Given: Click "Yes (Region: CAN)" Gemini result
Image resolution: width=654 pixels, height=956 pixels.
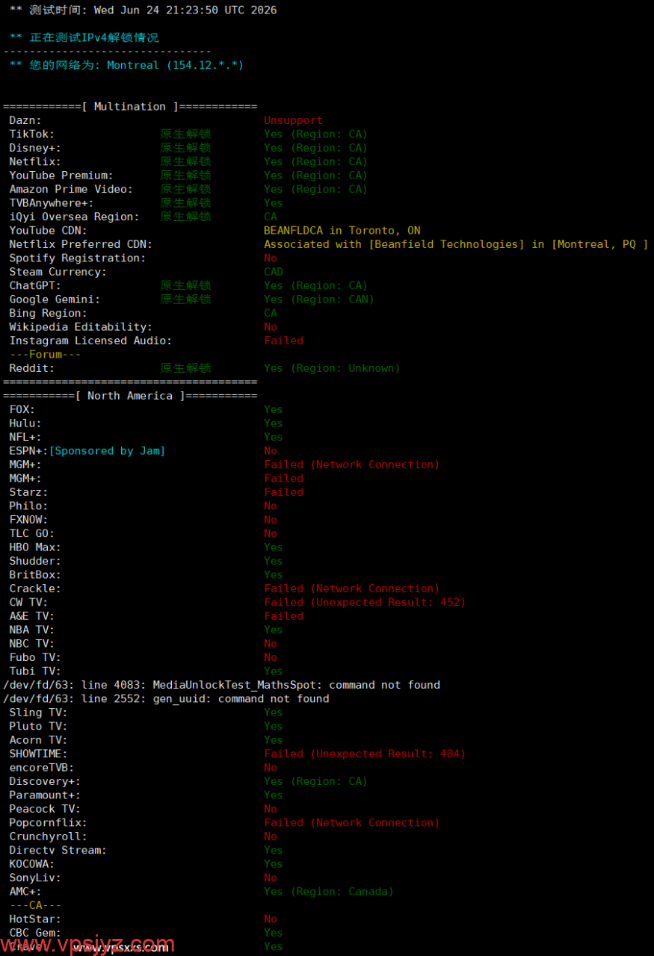Looking at the screenshot, I should coord(319,299).
